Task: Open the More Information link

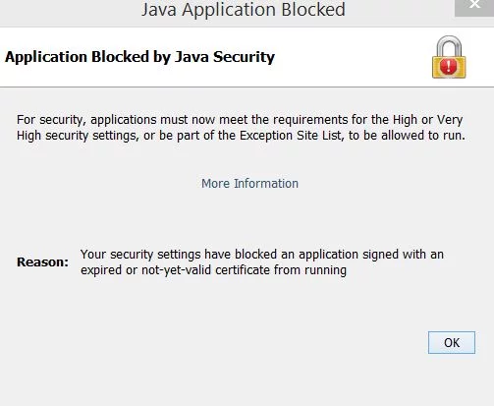Action: 249,184
